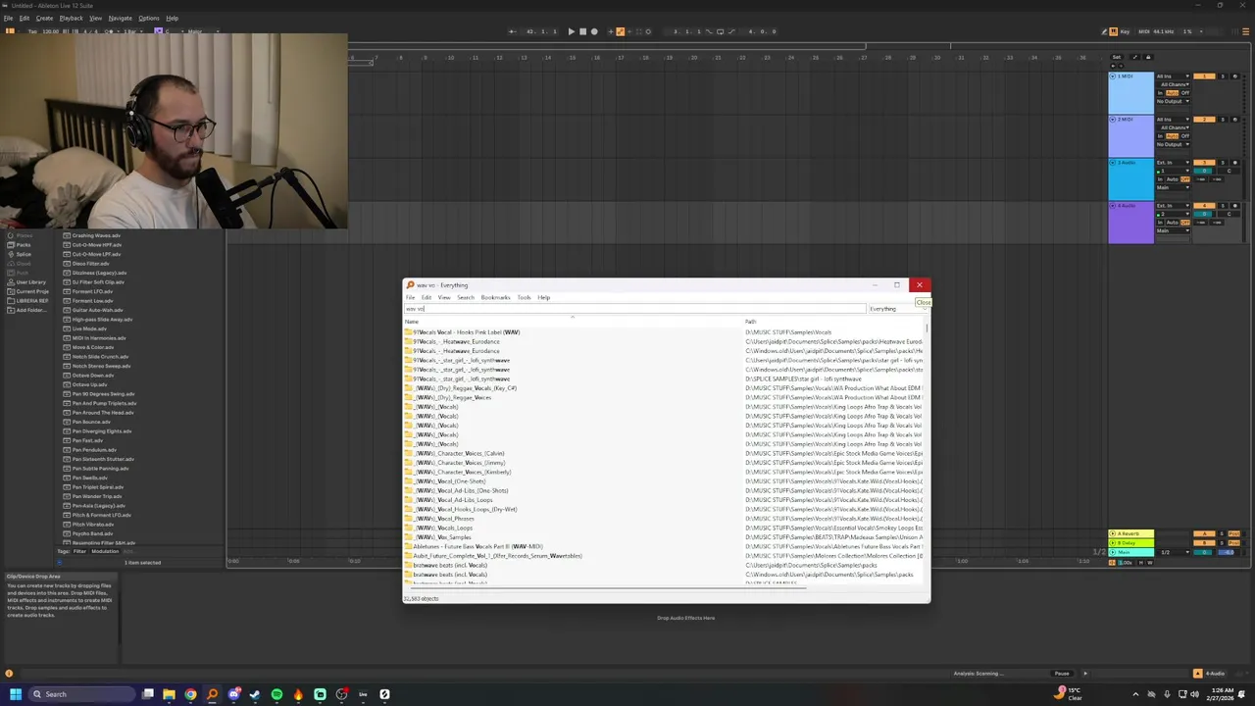Viewport: 1255px width, 706px height.
Task: Click the Ableton transport stop button
Action: coord(582,31)
